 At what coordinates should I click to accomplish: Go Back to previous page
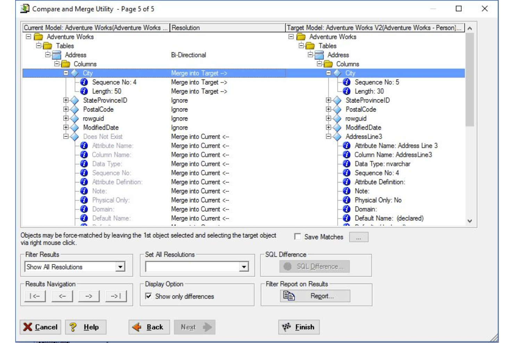[149, 327]
